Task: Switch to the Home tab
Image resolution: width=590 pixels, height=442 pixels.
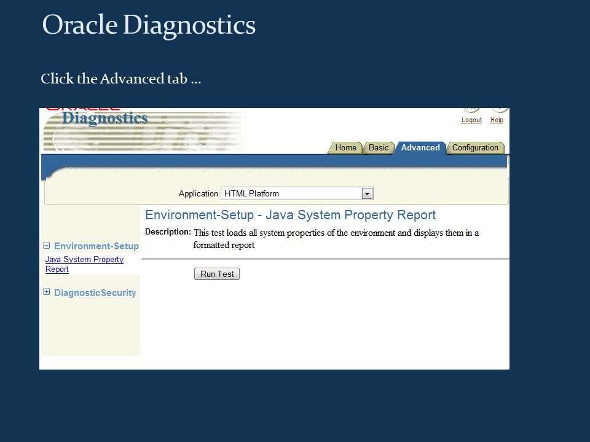Action: pos(345,147)
